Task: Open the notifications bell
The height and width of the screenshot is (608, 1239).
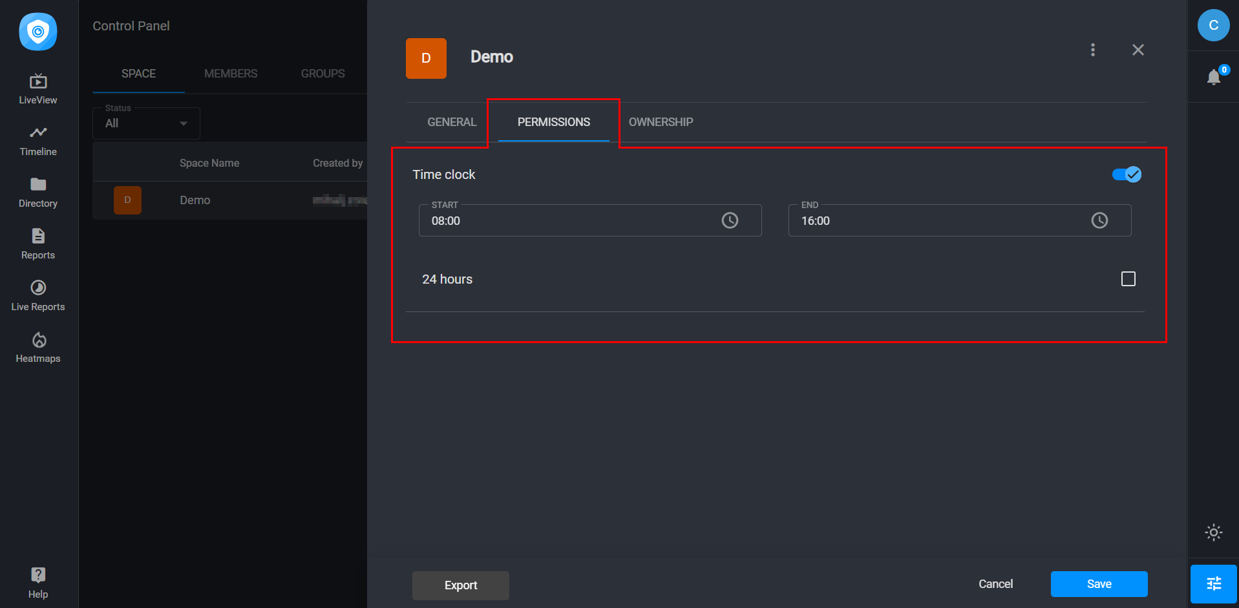Action: point(1214,77)
